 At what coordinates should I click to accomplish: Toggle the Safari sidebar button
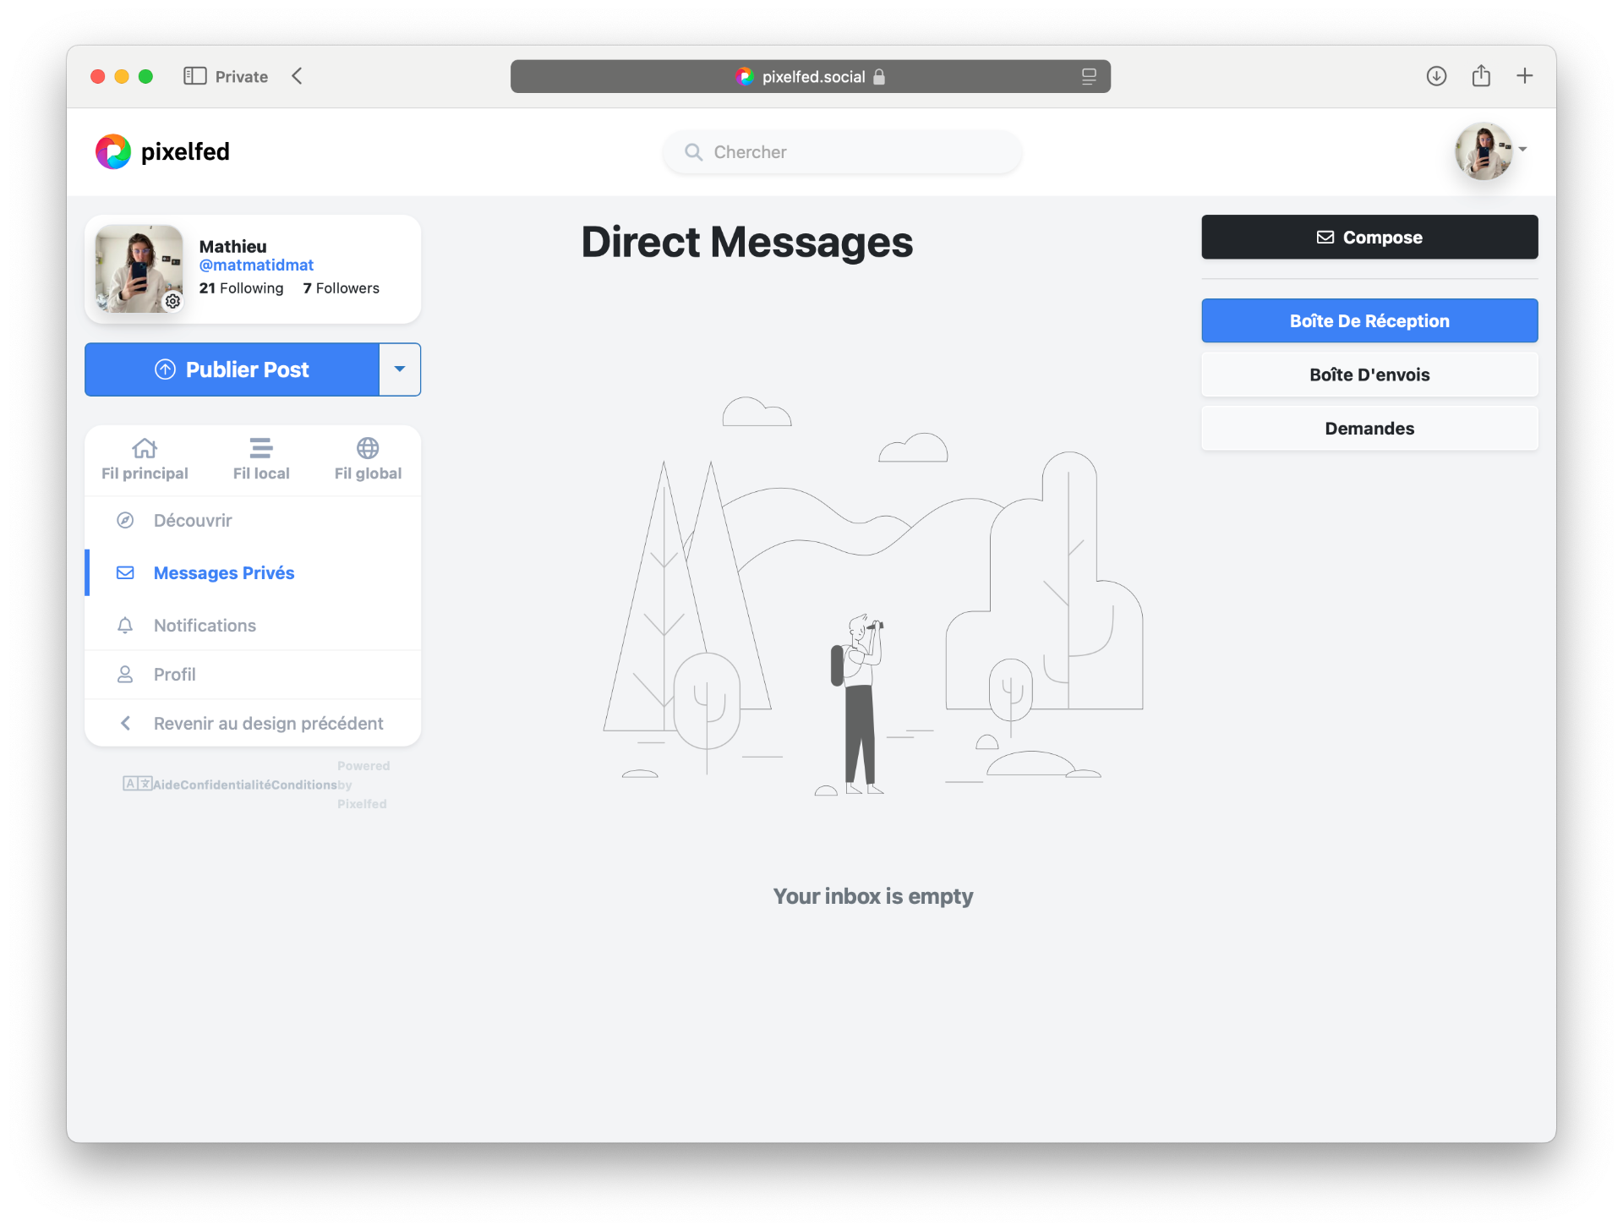195,76
